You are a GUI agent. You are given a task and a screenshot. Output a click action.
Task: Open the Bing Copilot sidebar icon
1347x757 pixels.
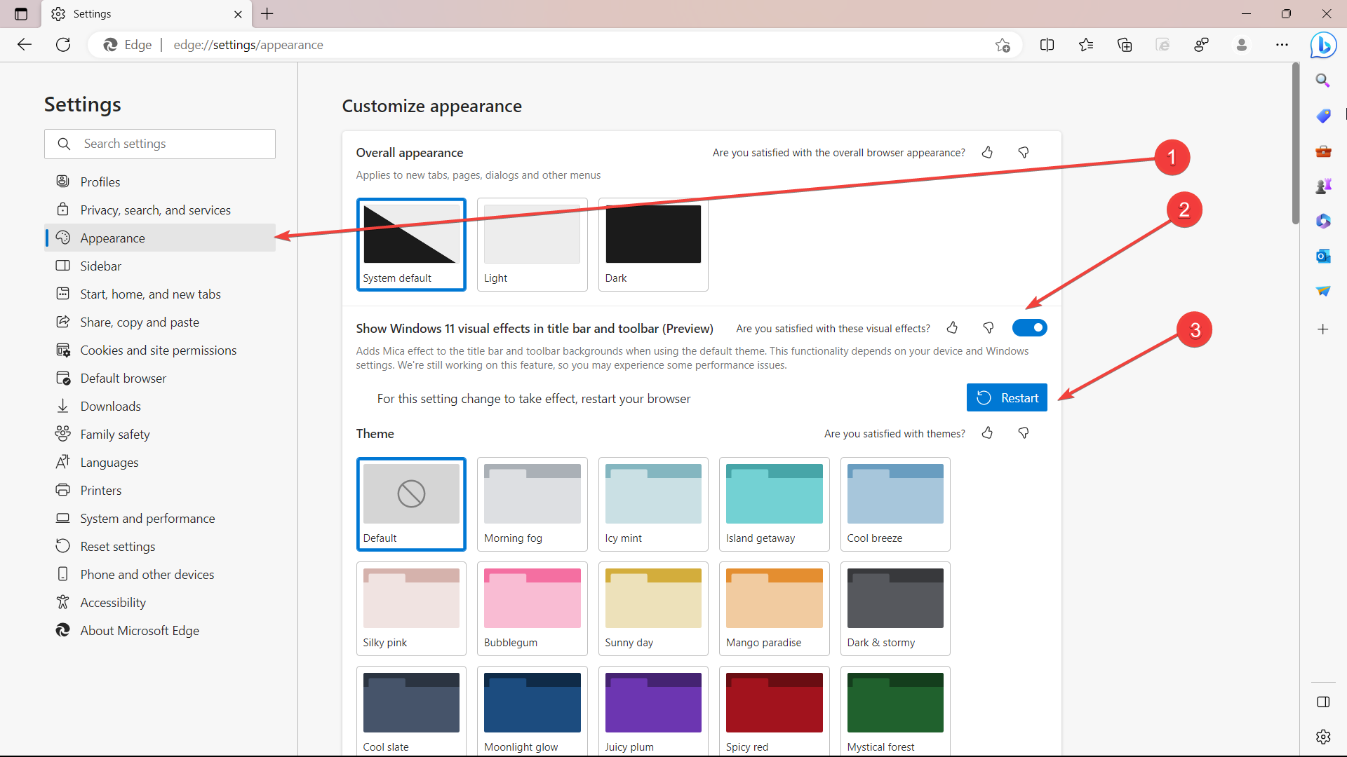tap(1323, 45)
